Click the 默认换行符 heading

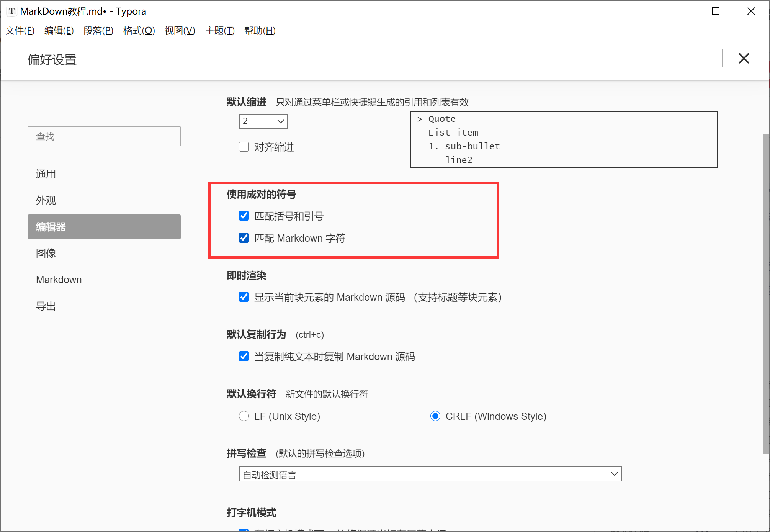(x=251, y=394)
